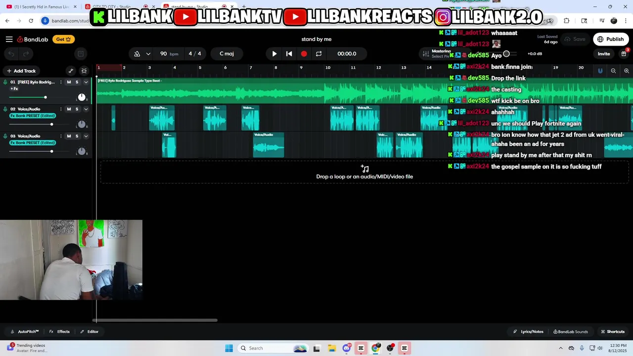Change the 4/4 time signature

click(195, 53)
